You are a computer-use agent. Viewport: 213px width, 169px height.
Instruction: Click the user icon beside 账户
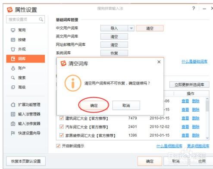[x=13, y=68]
